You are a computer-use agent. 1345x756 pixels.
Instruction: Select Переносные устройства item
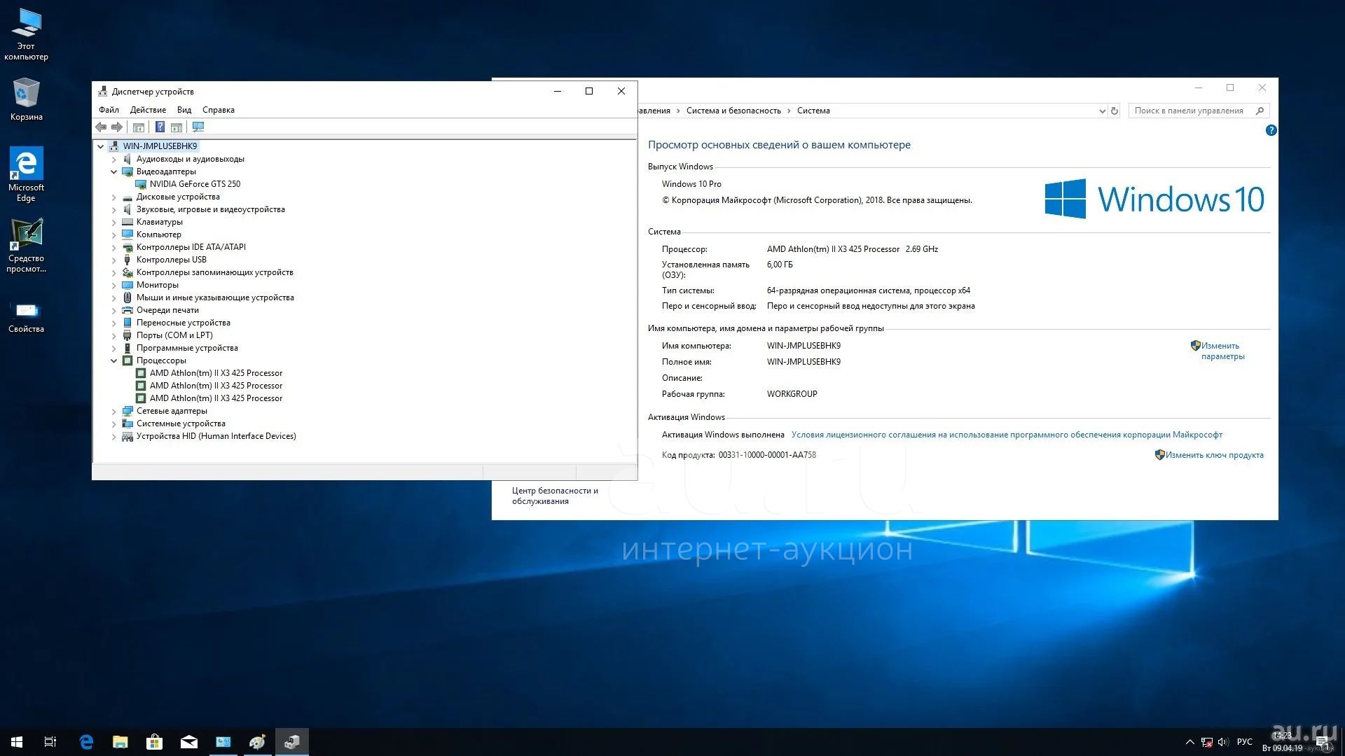(183, 323)
